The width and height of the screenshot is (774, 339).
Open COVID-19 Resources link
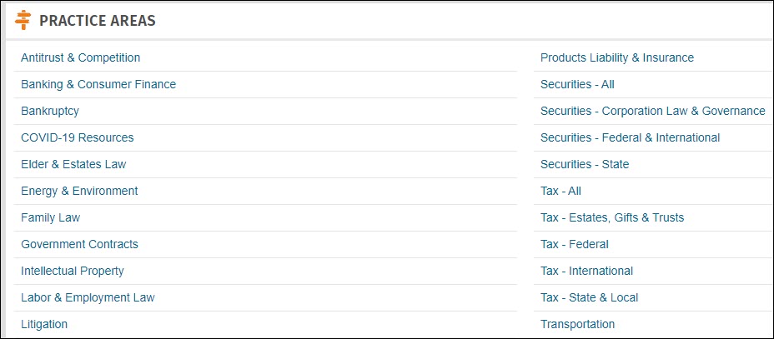pyautogui.click(x=77, y=137)
